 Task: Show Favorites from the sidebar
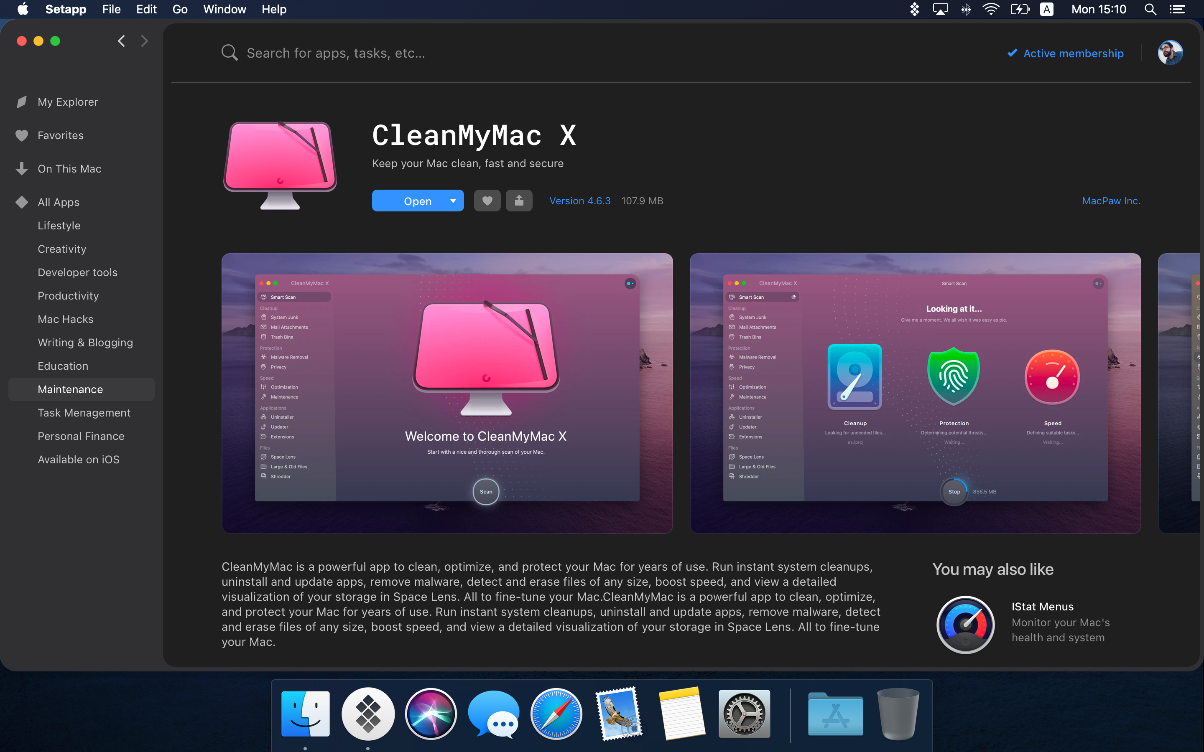coord(60,135)
